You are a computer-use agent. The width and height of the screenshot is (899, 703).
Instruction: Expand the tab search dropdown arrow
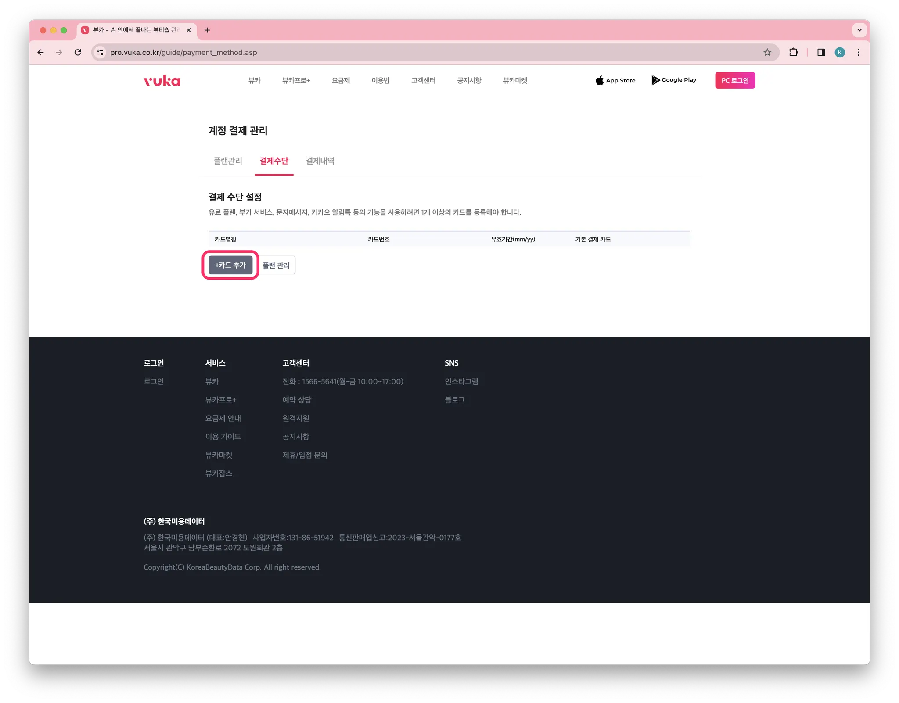(859, 30)
